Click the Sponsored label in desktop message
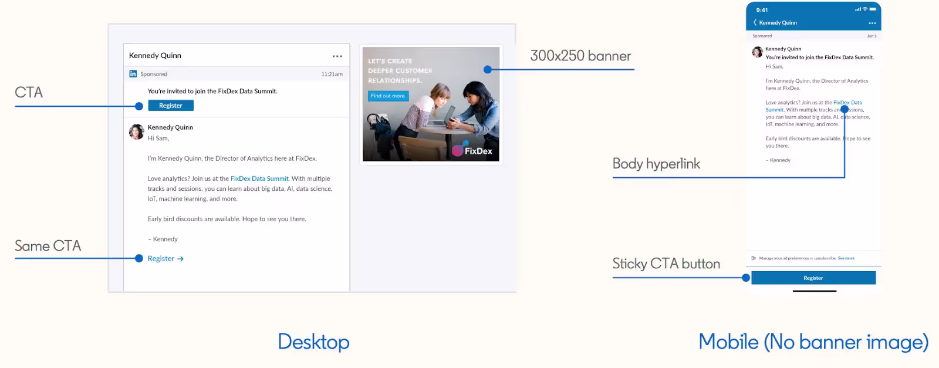The height and width of the screenshot is (368, 939). pyautogui.click(x=154, y=75)
